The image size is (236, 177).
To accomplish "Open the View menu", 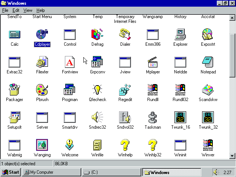I will pyautogui.click(x=28, y=10).
